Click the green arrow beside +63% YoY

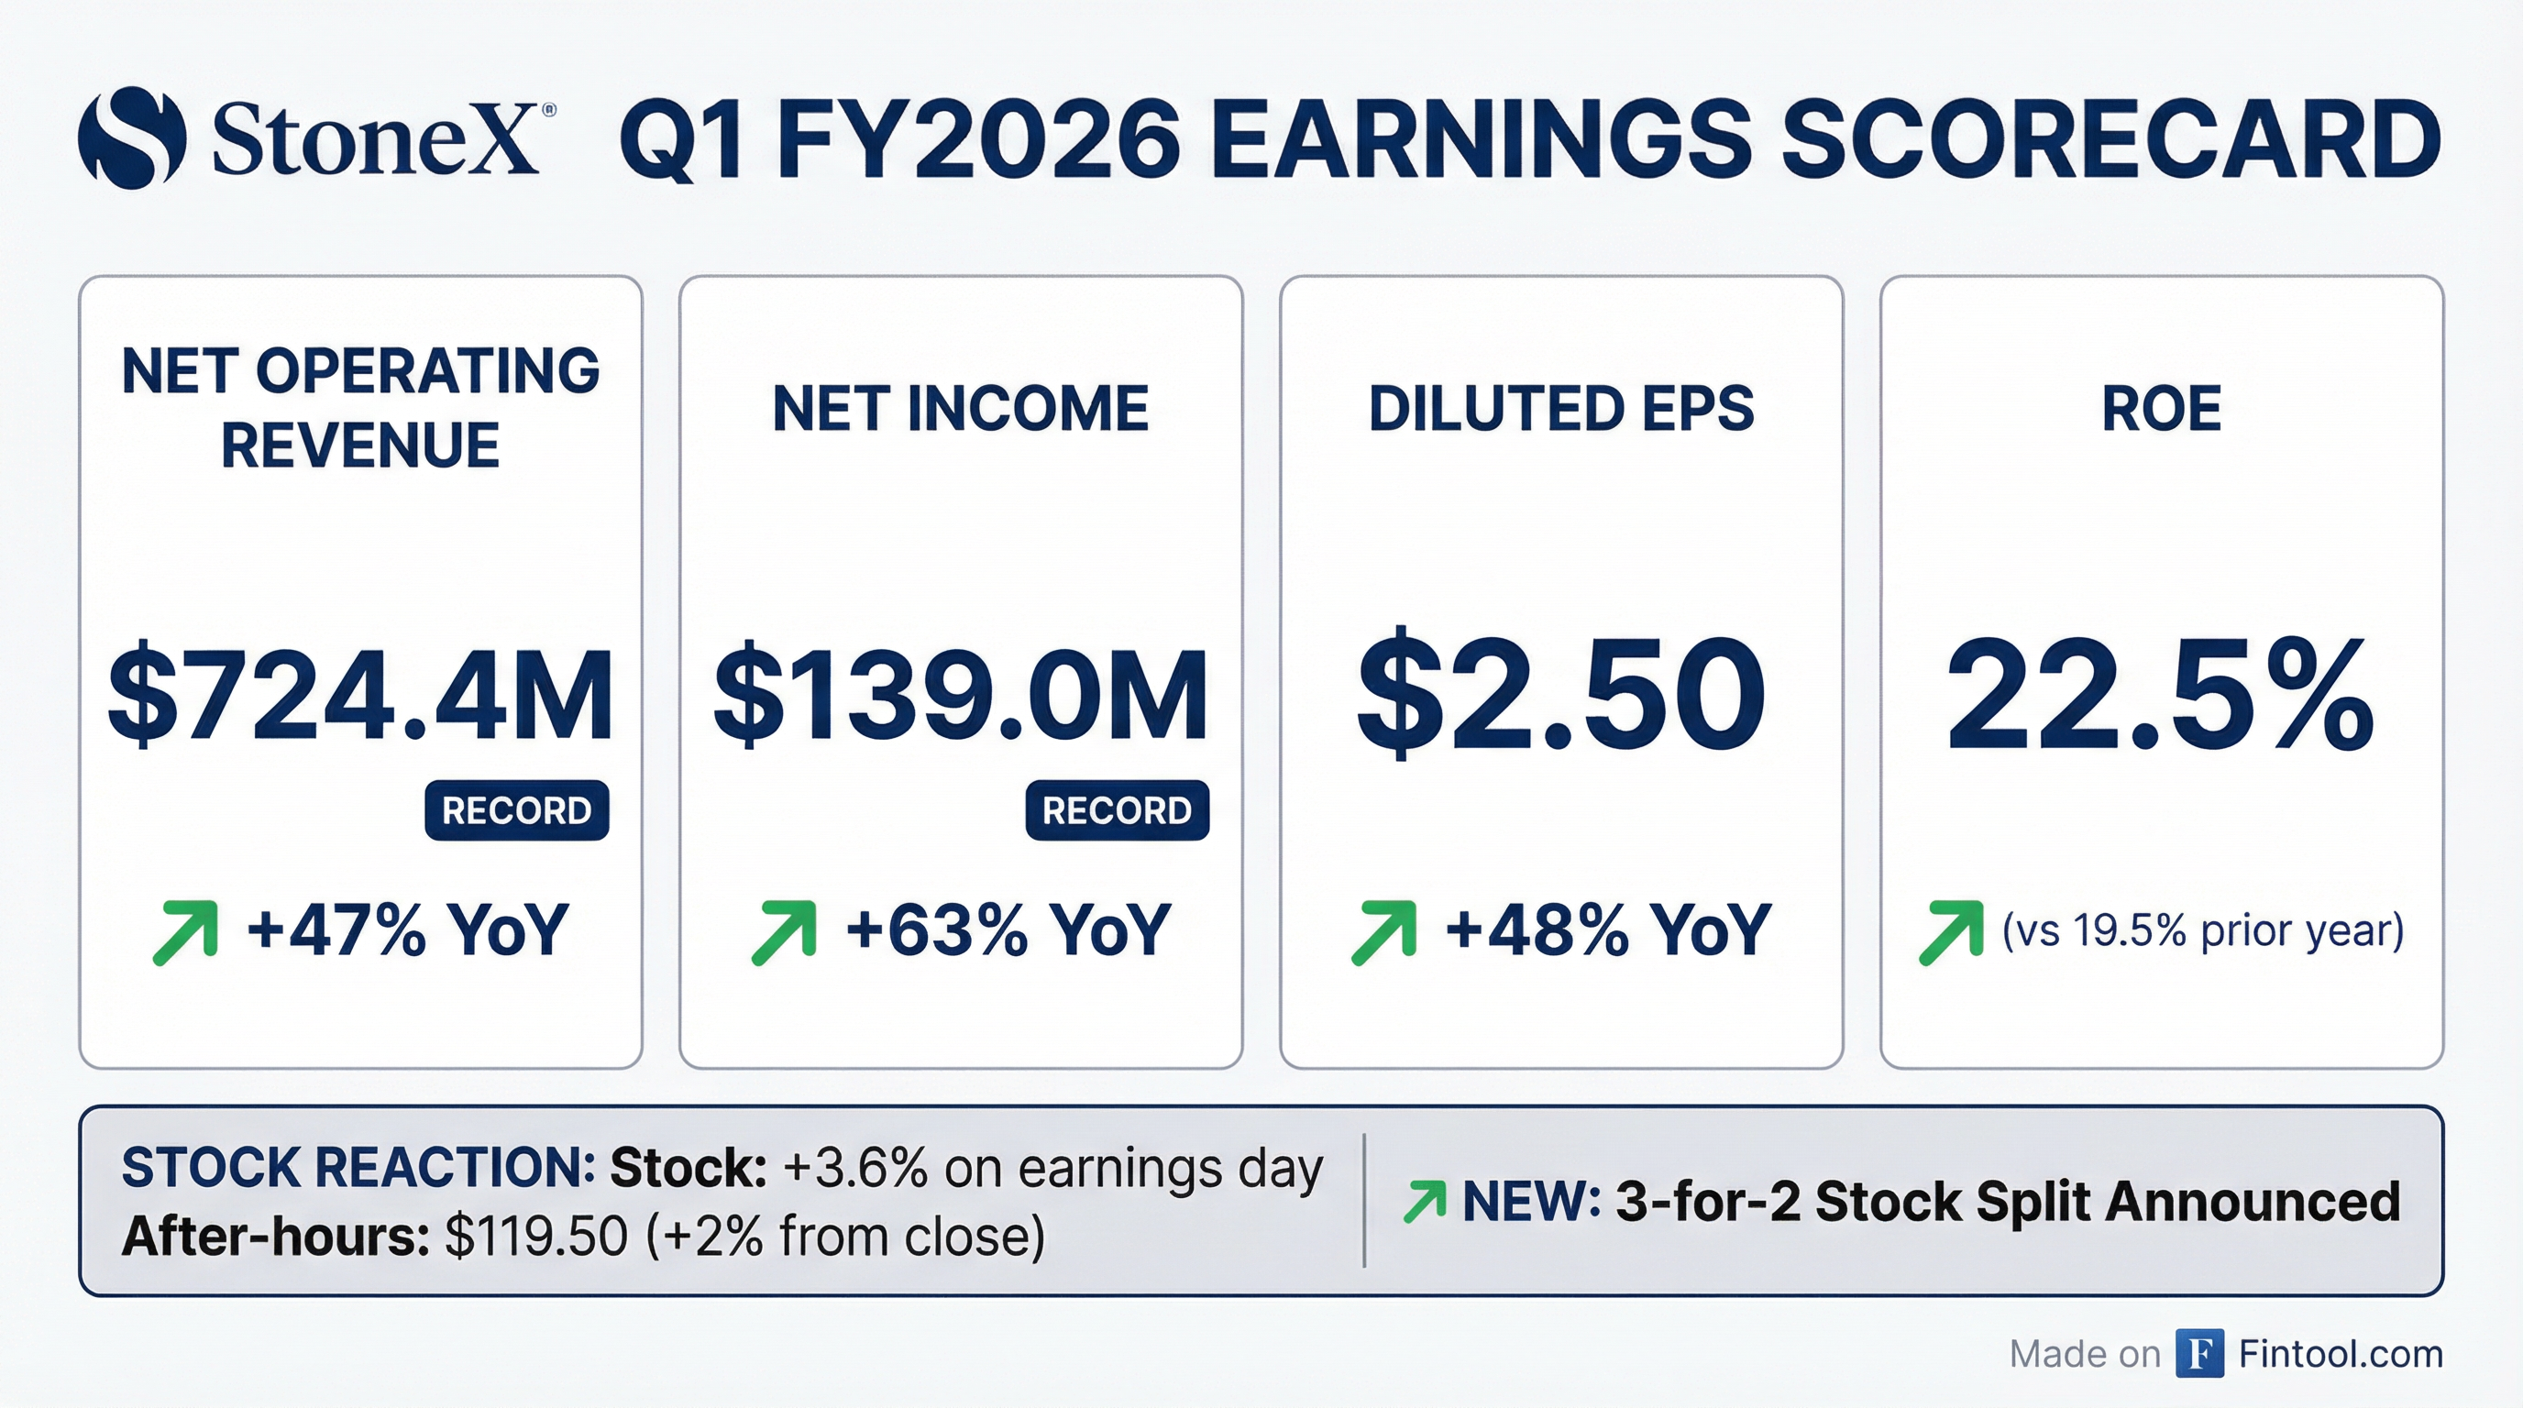click(x=784, y=932)
